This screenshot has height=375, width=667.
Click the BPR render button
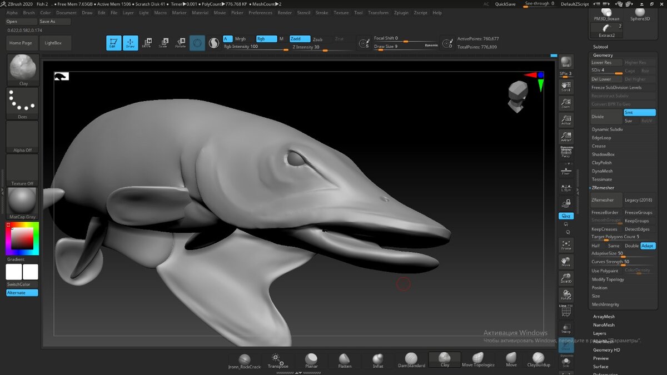coord(566,62)
